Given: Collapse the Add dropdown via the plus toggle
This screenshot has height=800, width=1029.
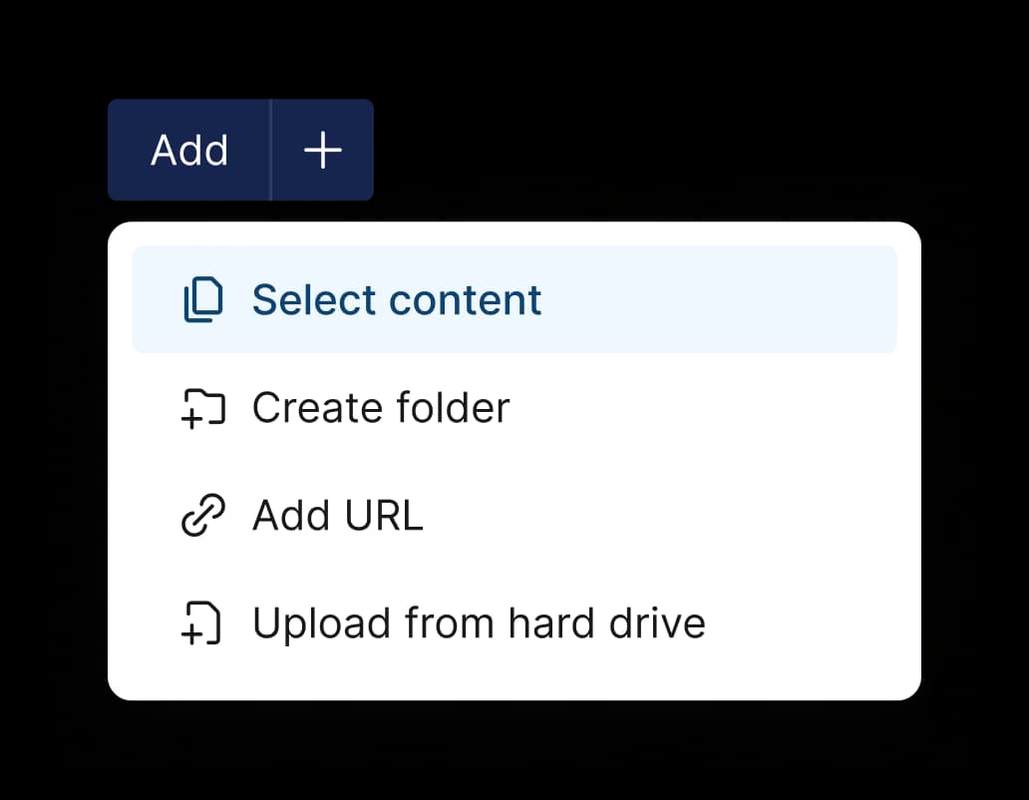Looking at the screenshot, I should [x=322, y=150].
